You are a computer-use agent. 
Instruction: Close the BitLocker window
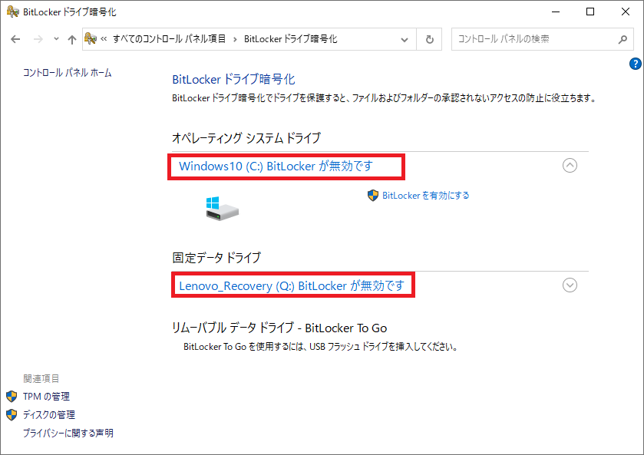coord(625,12)
